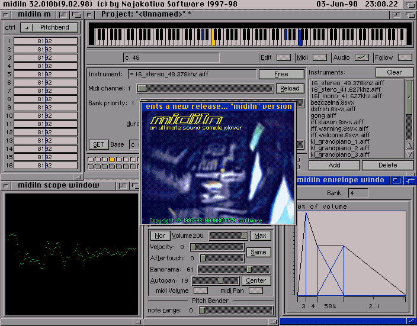Click the note field showing c 48
Viewport: 417px width, 326px height.
click(x=171, y=57)
